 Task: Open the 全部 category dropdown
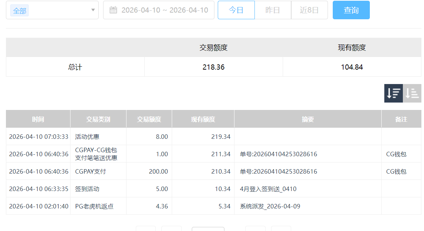(x=52, y=10)
